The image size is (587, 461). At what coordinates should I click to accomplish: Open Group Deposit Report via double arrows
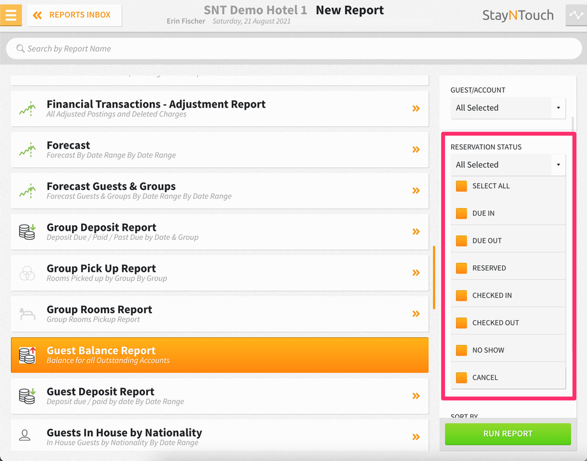[416, 231]
